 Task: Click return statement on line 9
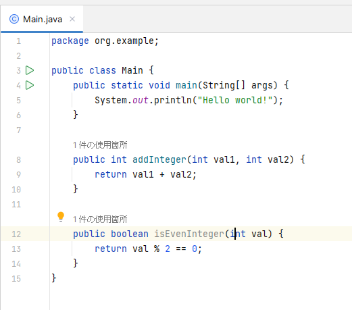point(145,174)
